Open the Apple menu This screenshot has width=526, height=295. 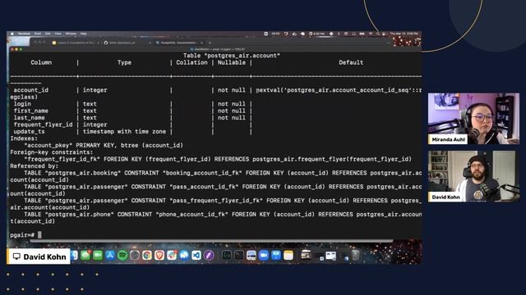click(12, 34)
